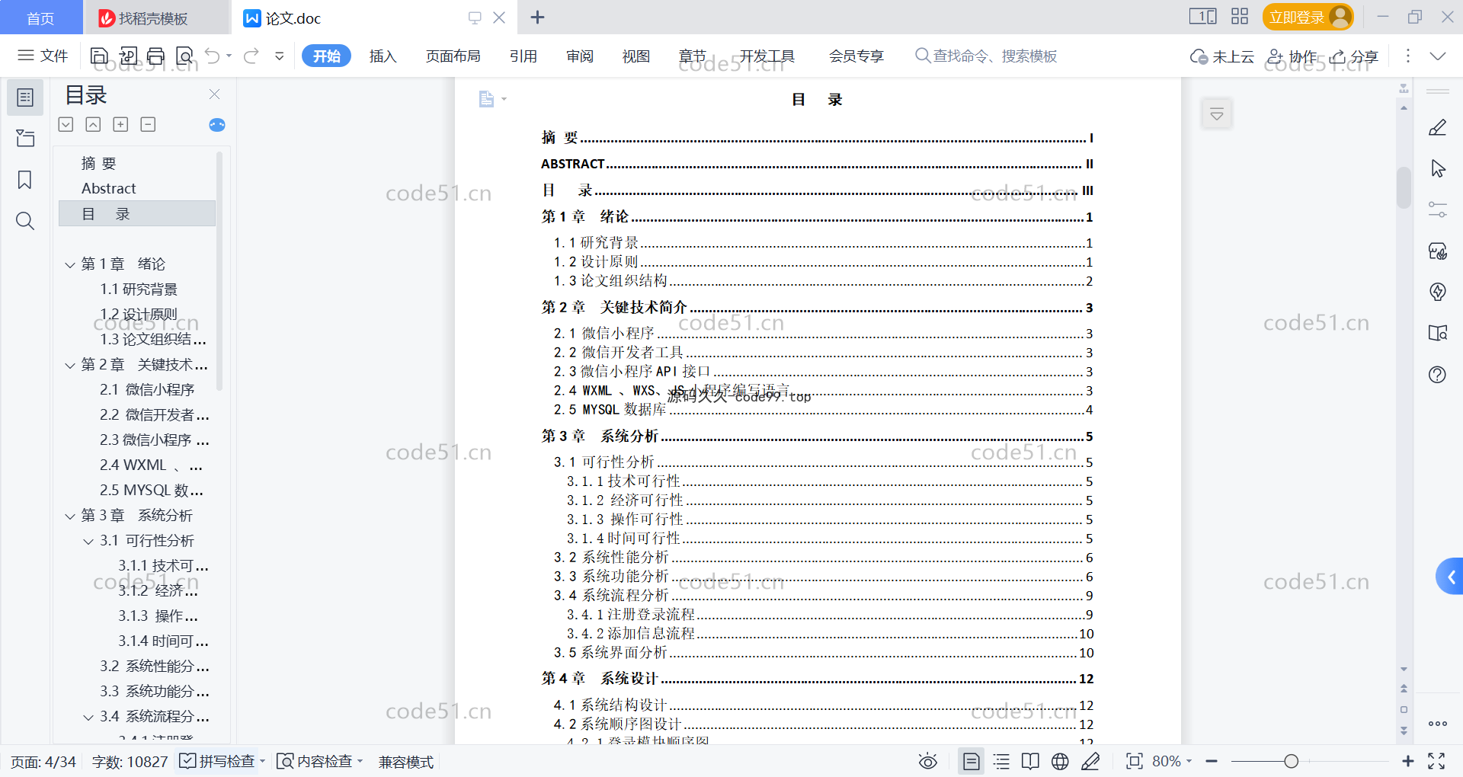Click the 协作 collaborate button
Screen dimensions: 1463x777
click(1292, 56)
